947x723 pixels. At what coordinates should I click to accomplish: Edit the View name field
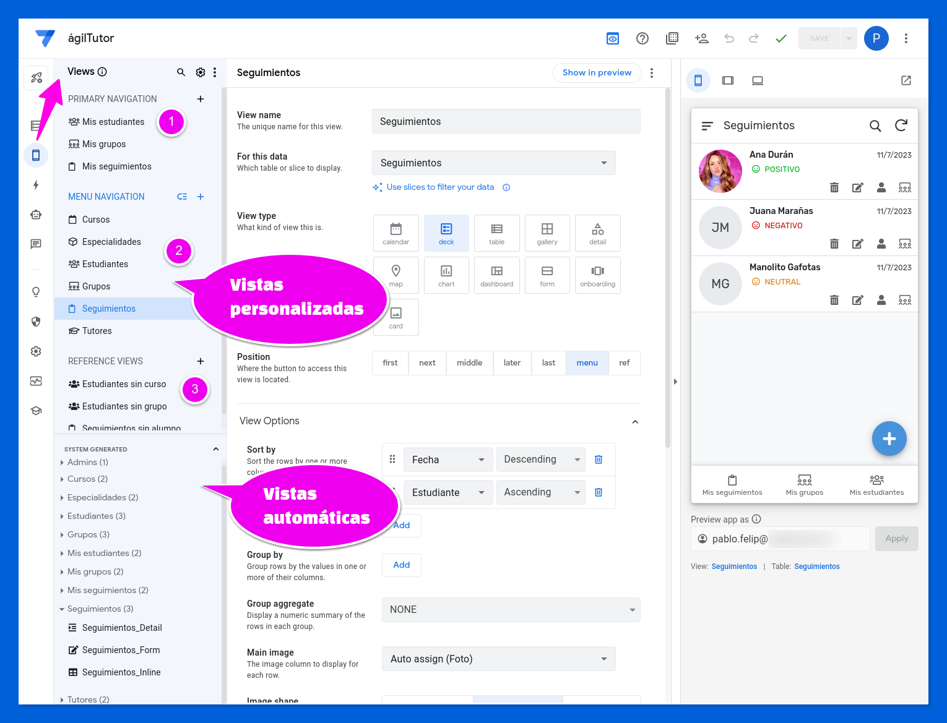[506, 122]
